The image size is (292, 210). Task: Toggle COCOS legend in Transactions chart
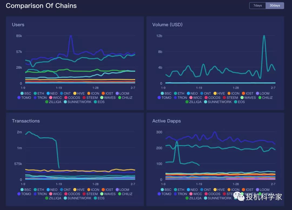coord(71,194)
